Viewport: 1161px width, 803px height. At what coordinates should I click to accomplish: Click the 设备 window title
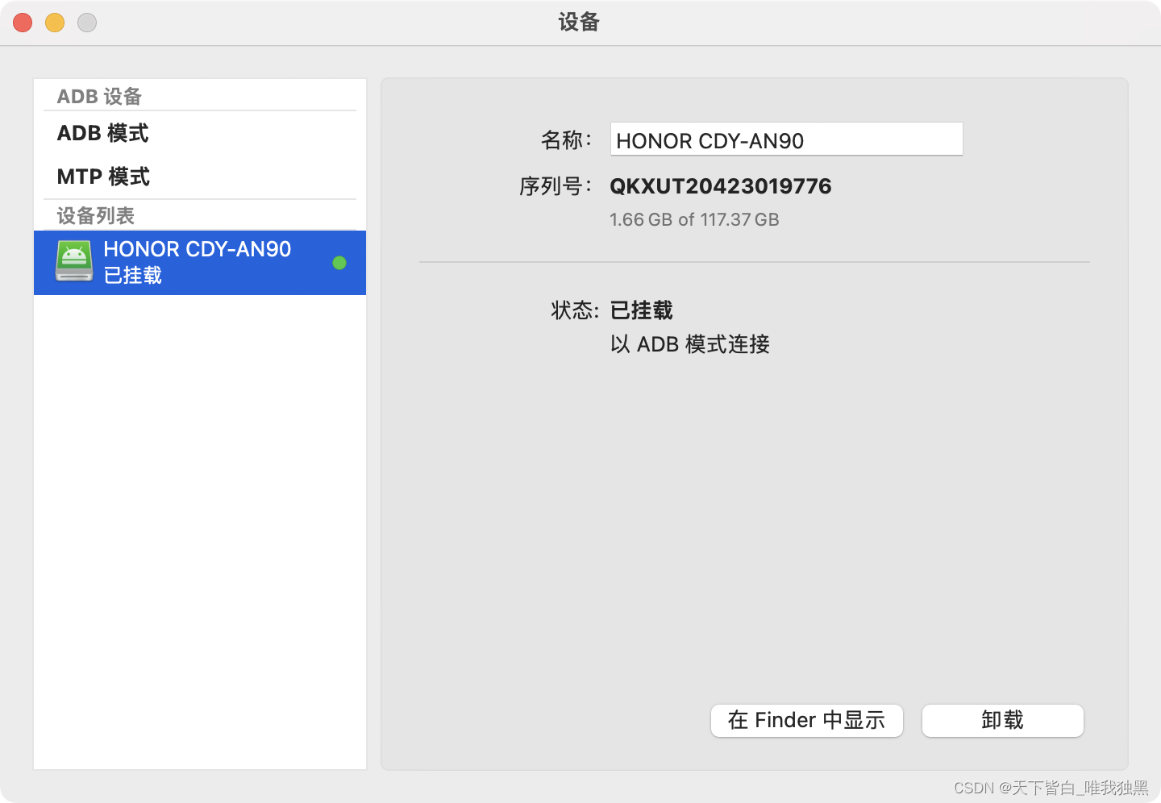(579, 22)
